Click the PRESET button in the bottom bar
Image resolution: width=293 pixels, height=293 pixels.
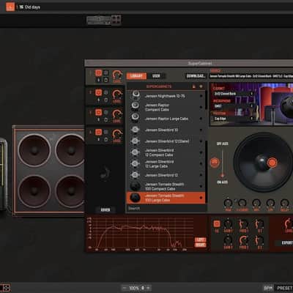click(x=283, y=289)
